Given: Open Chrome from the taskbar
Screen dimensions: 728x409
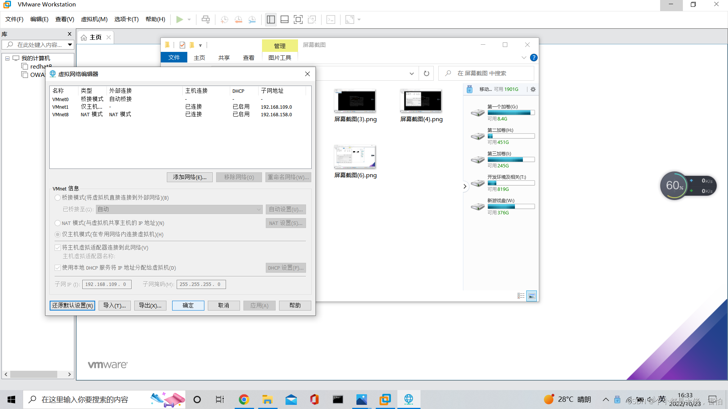Looking at the screenshot, I should click(244, 400).
